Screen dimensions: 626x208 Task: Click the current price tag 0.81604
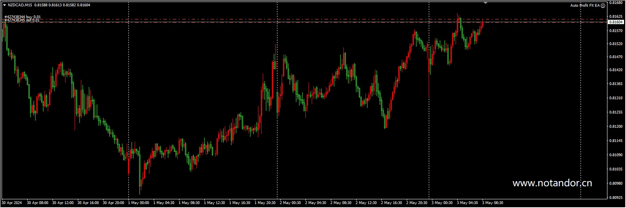click(616, 22)
